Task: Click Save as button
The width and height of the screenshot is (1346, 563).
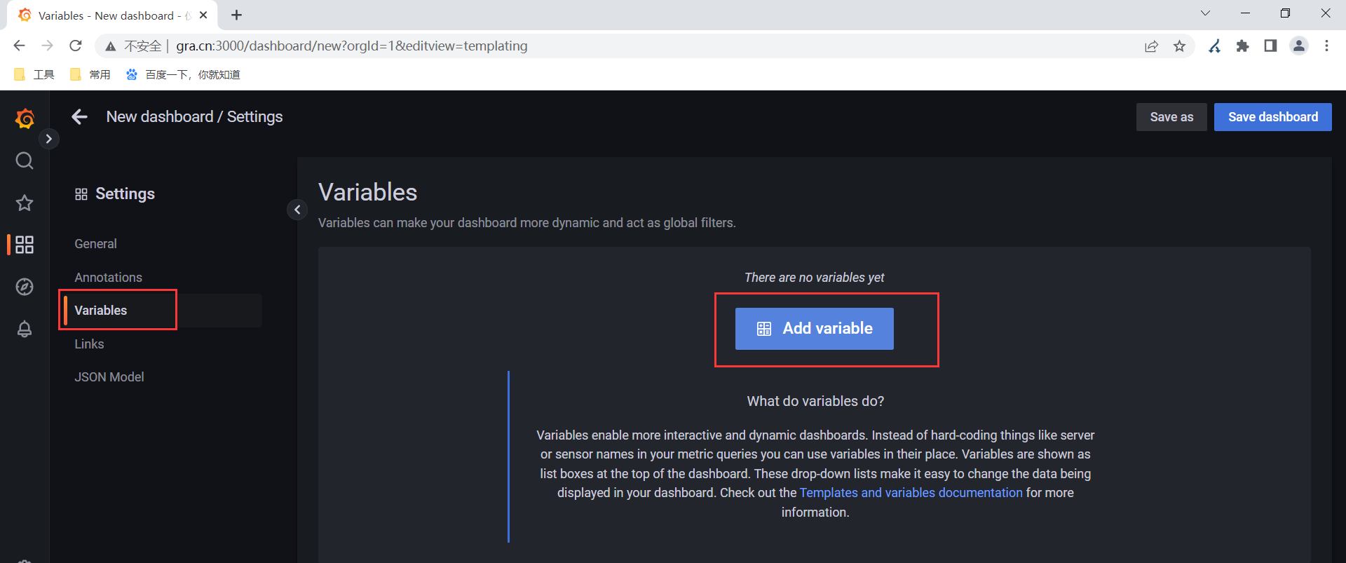Action: 1171,117
